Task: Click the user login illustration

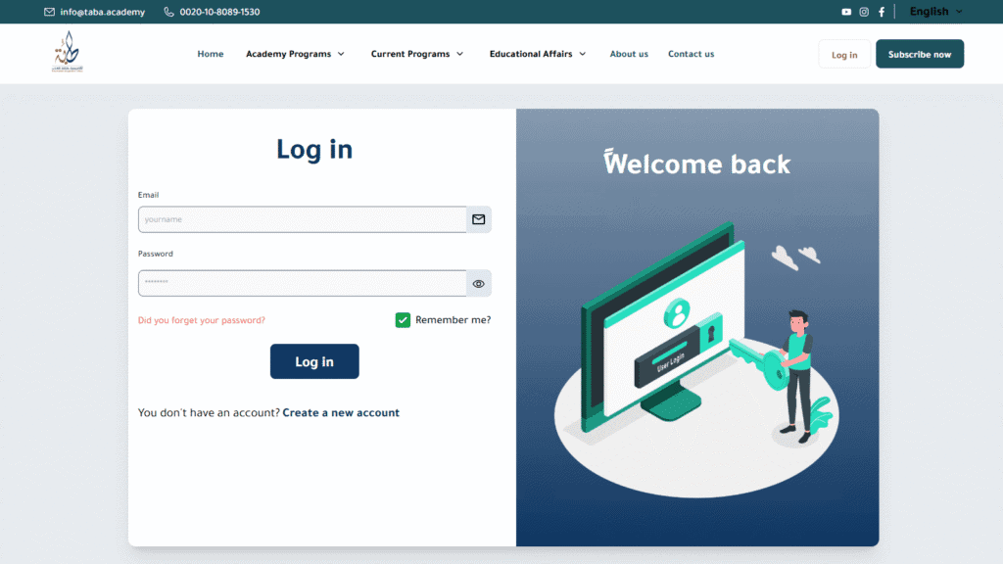Action: point(696,358)
